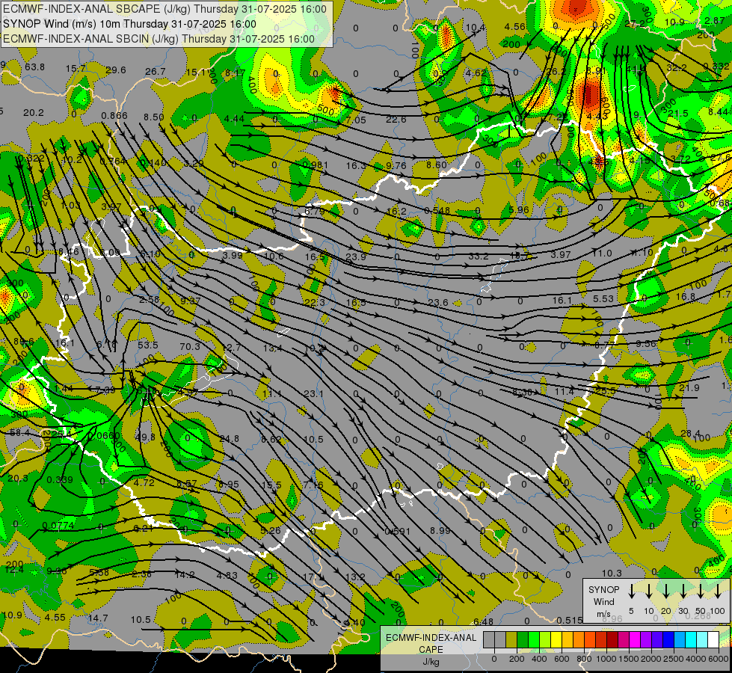The height and width of the screenshot is (673, 732).
Task: Click the map value 0.548
Action: tap(437, 211)
